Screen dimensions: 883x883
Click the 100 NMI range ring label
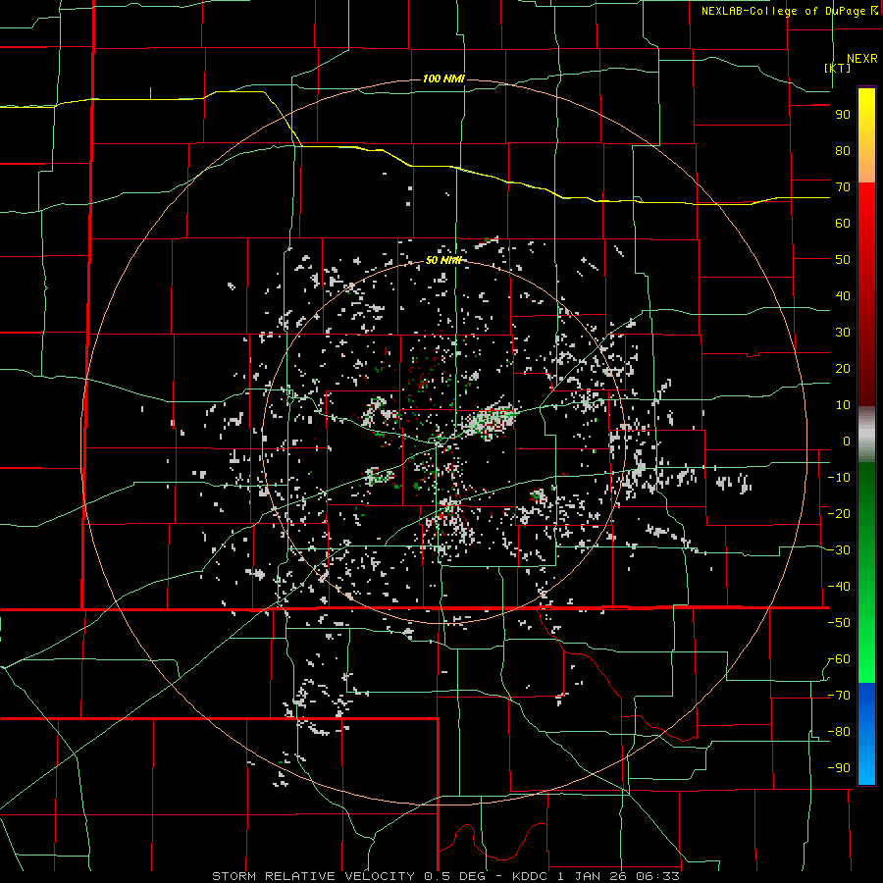click(443, 78)
